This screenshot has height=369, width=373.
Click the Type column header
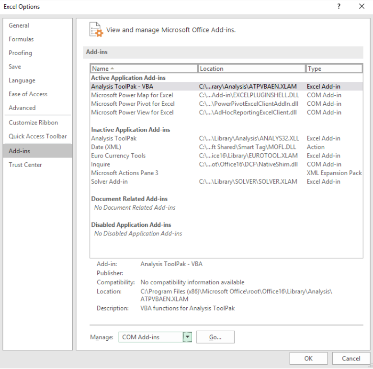coord(334,68)
